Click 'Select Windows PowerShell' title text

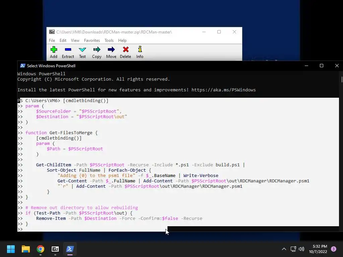coord(51,66)
